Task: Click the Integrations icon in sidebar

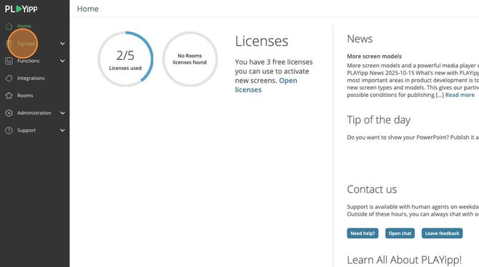Action: pos(9,79)
